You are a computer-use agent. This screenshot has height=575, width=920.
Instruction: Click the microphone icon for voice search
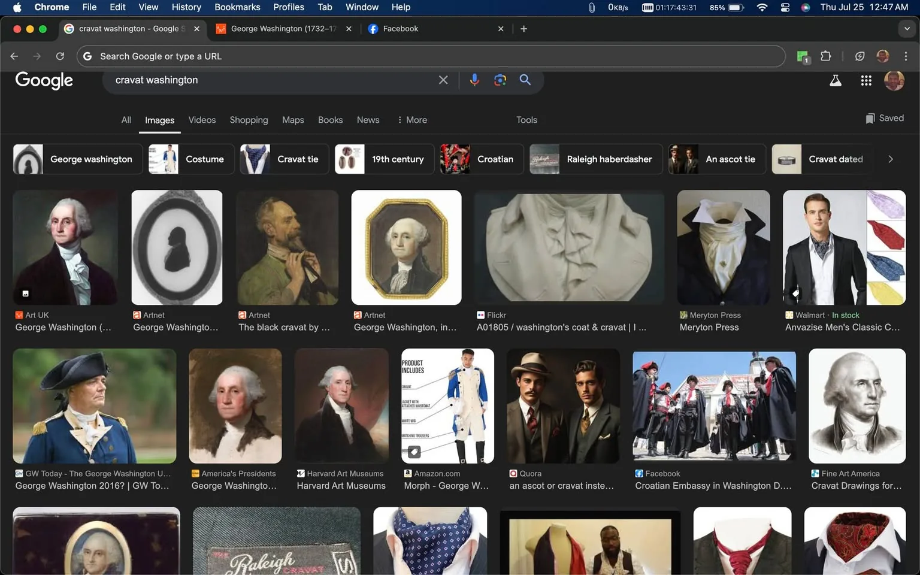pyautogui.click(x=474, y=80)
